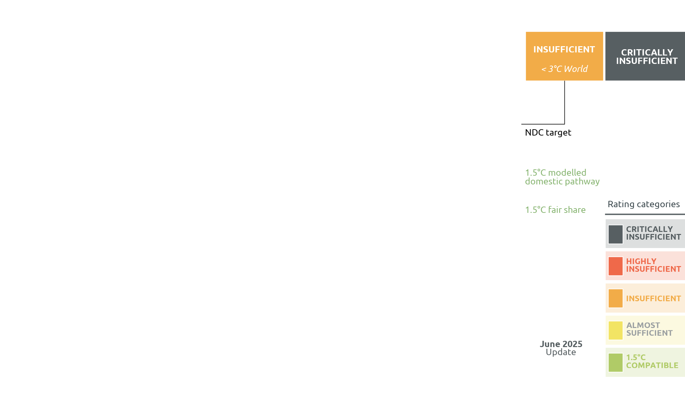Screen dimensions: 685x408
Task: Click the large dark gray Critically Insufficient rating box
Action: [x=645, y=56]
